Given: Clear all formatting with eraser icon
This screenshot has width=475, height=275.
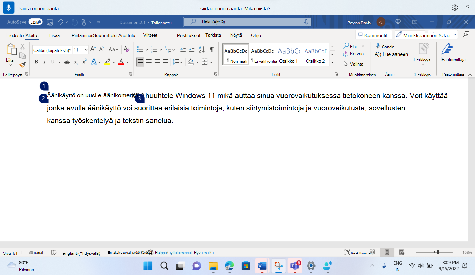Looking at the screenshot, I should [126, 50].
